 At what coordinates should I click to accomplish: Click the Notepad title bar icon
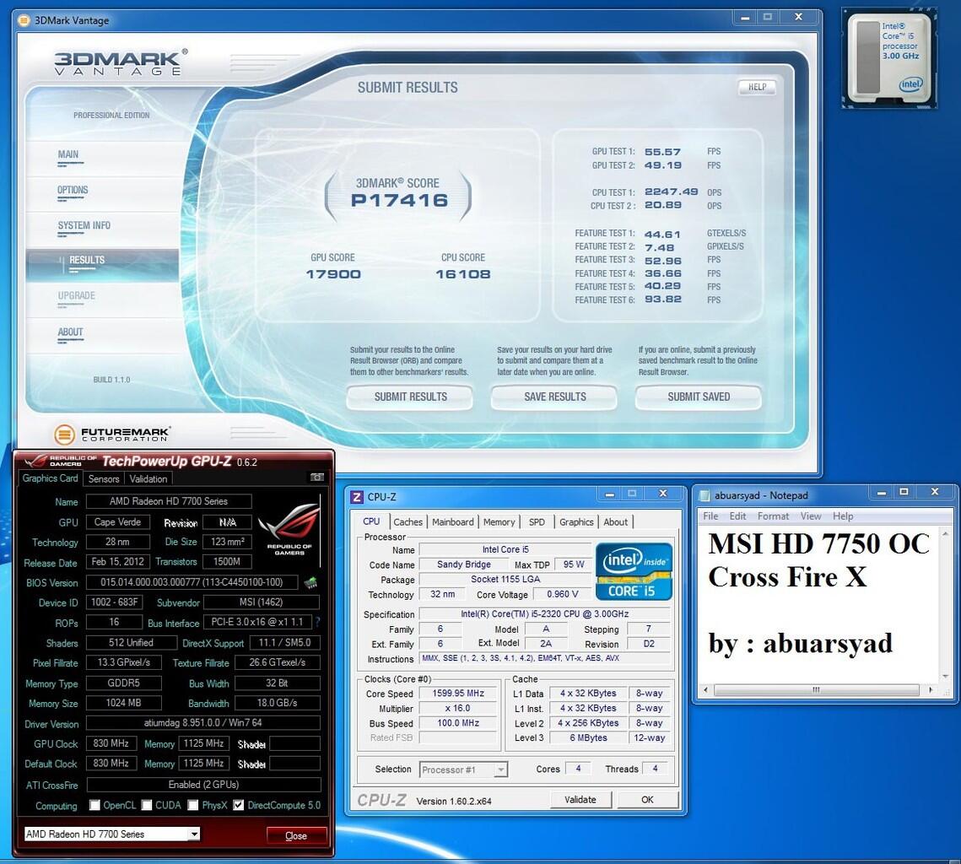click(705, 495)
